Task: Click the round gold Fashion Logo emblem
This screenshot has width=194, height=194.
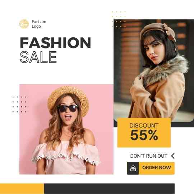Action: click(x=24, y=24)
